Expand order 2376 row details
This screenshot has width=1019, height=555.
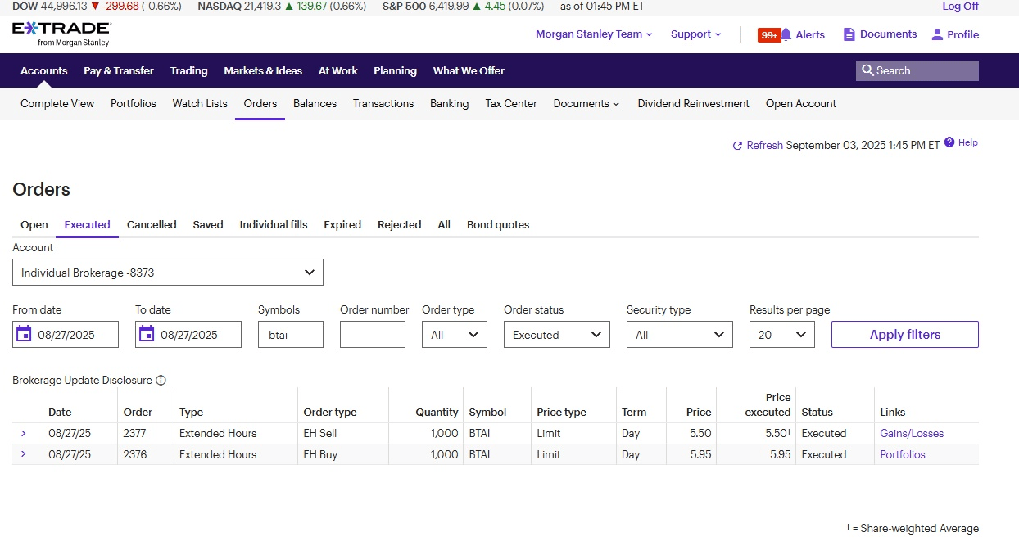pyautogui.click(x=23, y=454)
